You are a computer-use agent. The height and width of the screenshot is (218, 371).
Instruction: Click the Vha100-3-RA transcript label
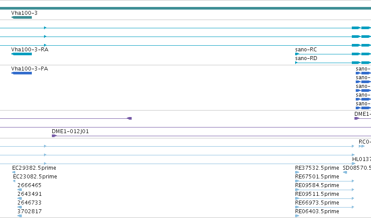click(x=30, y=50)
